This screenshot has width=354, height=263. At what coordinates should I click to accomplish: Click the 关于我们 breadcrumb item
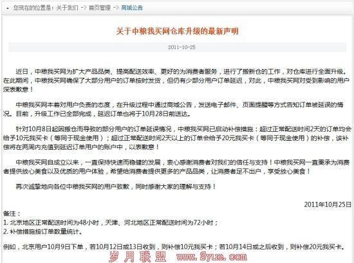(x=67, y=8)
